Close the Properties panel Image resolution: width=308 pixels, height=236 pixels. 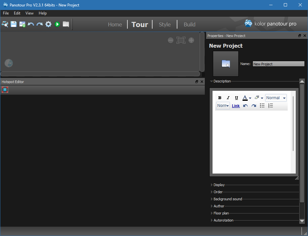pyautogui.click(x=305, y=36)
